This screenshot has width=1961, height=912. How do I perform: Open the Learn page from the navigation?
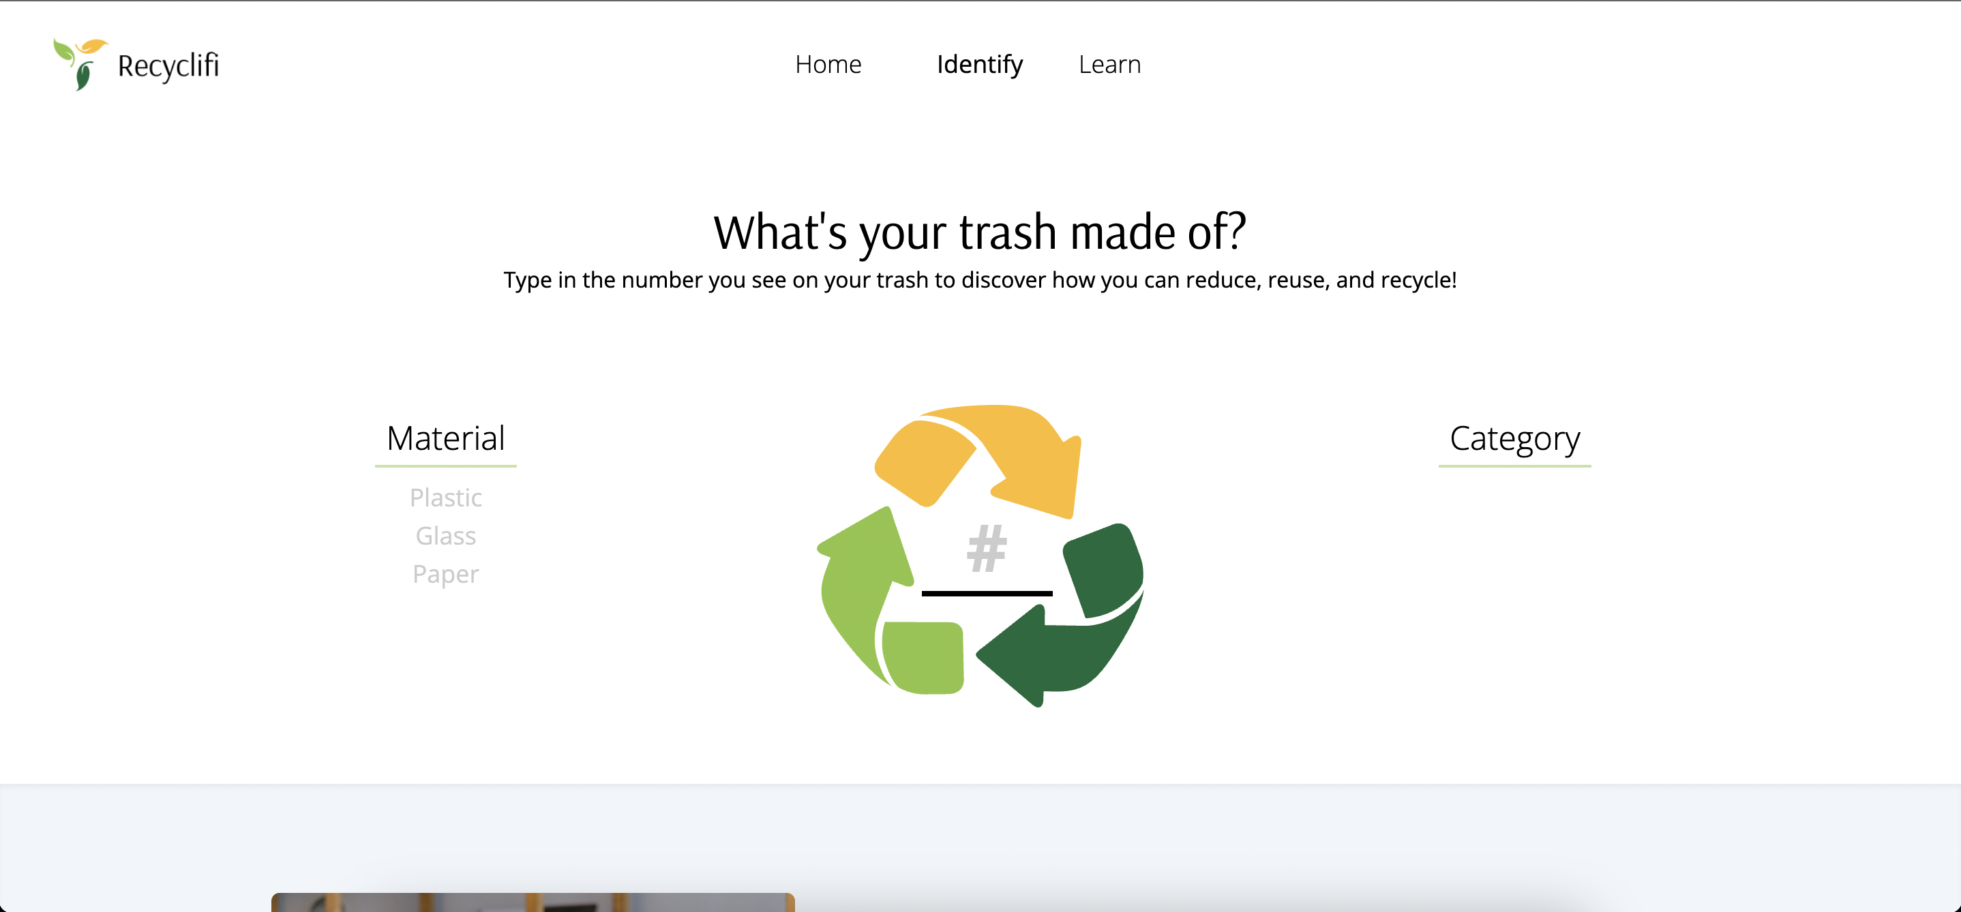(1110, 65)
